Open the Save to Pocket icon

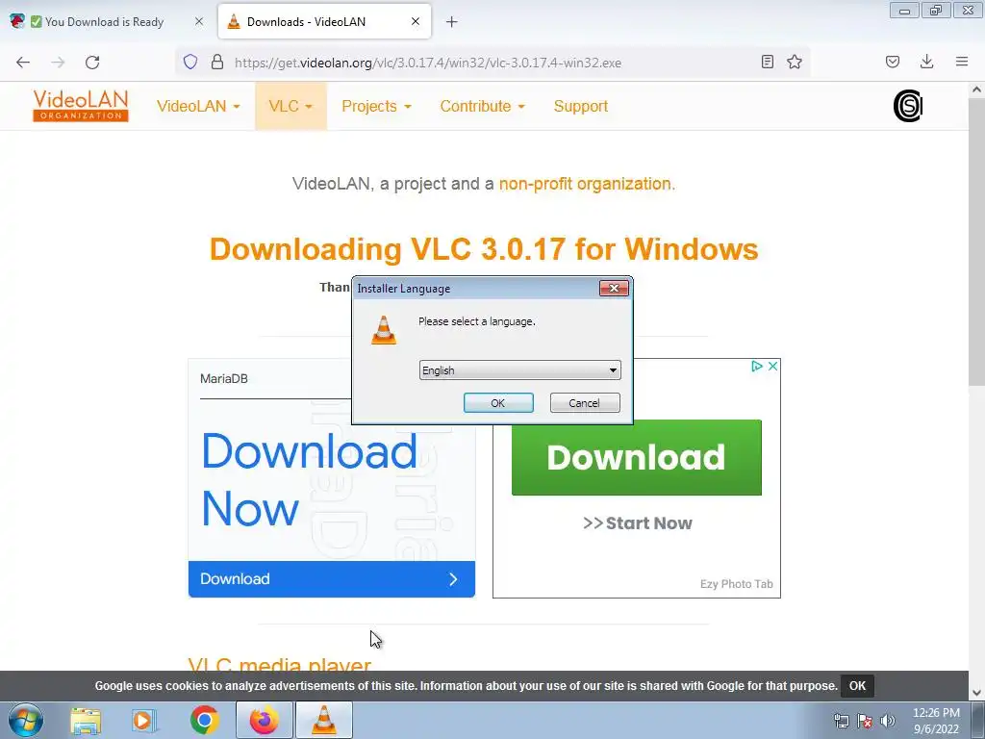click(x=893, y=62)
